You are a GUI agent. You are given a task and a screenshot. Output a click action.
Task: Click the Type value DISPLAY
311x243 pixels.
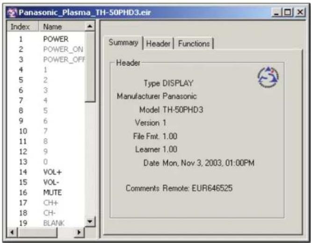pos(178,83)
